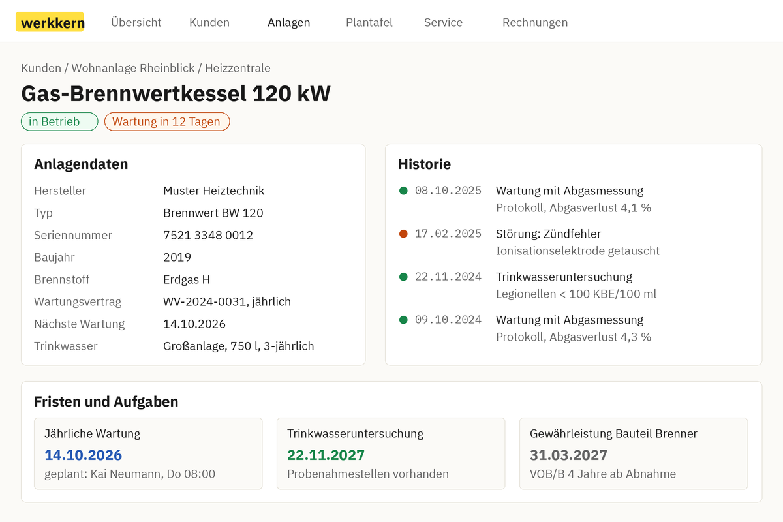The height and width of the screenshot is (522, 783).
Task: Open Trinkwasseruntersuchung entry in Historie
Action: click(564, 277)
